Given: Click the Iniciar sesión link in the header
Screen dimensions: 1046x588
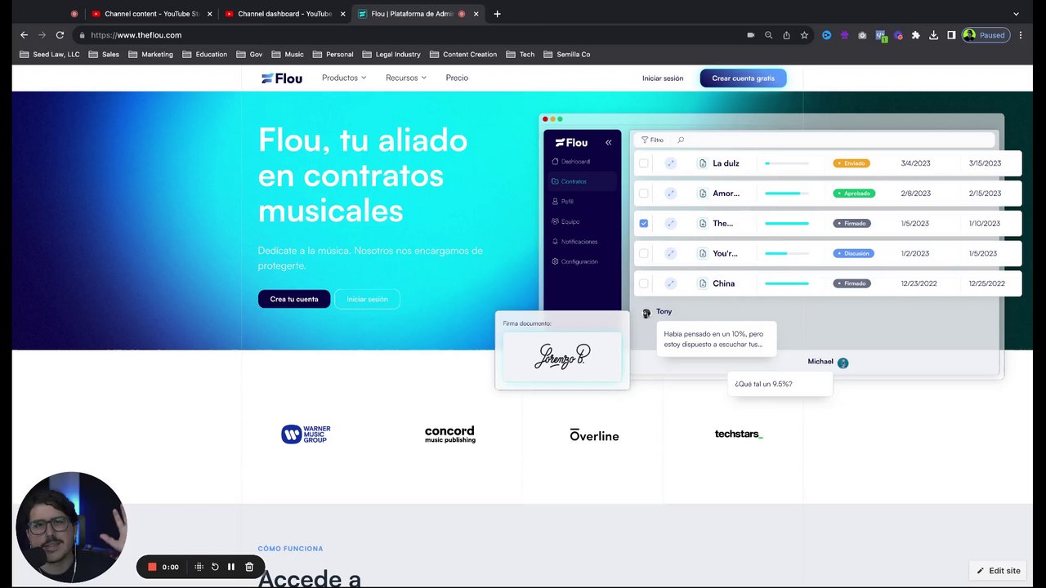Looking at the screenshot, I should tap(663, 78).
